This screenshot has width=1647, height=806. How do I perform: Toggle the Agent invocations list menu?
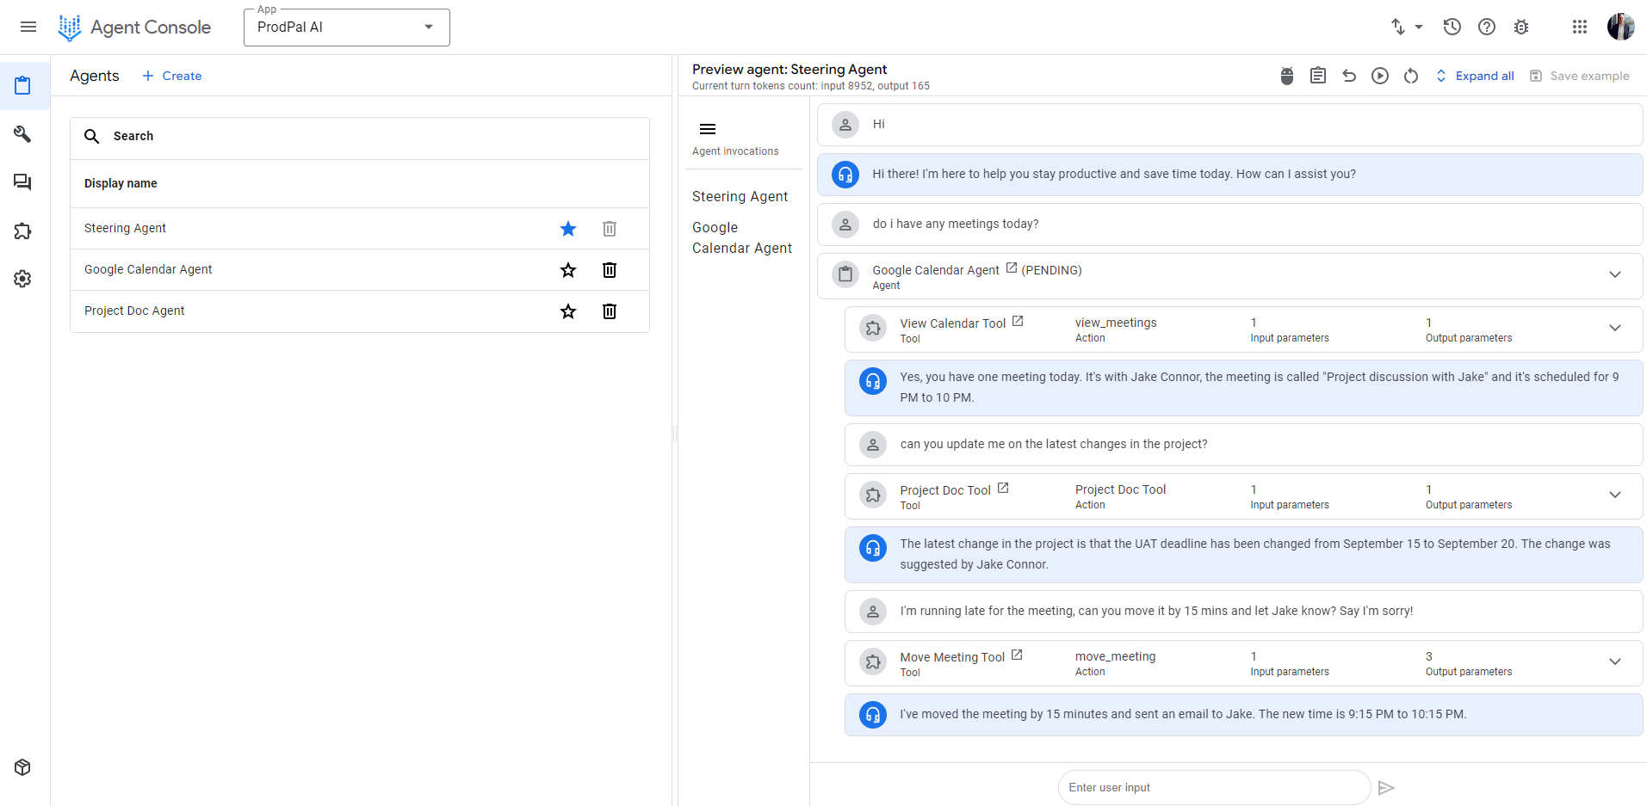click(x=708, y=129)
